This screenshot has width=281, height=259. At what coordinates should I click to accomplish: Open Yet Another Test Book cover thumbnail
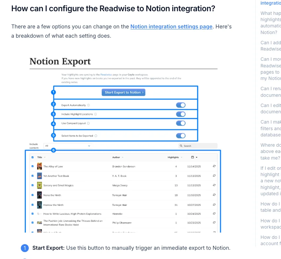39,176
